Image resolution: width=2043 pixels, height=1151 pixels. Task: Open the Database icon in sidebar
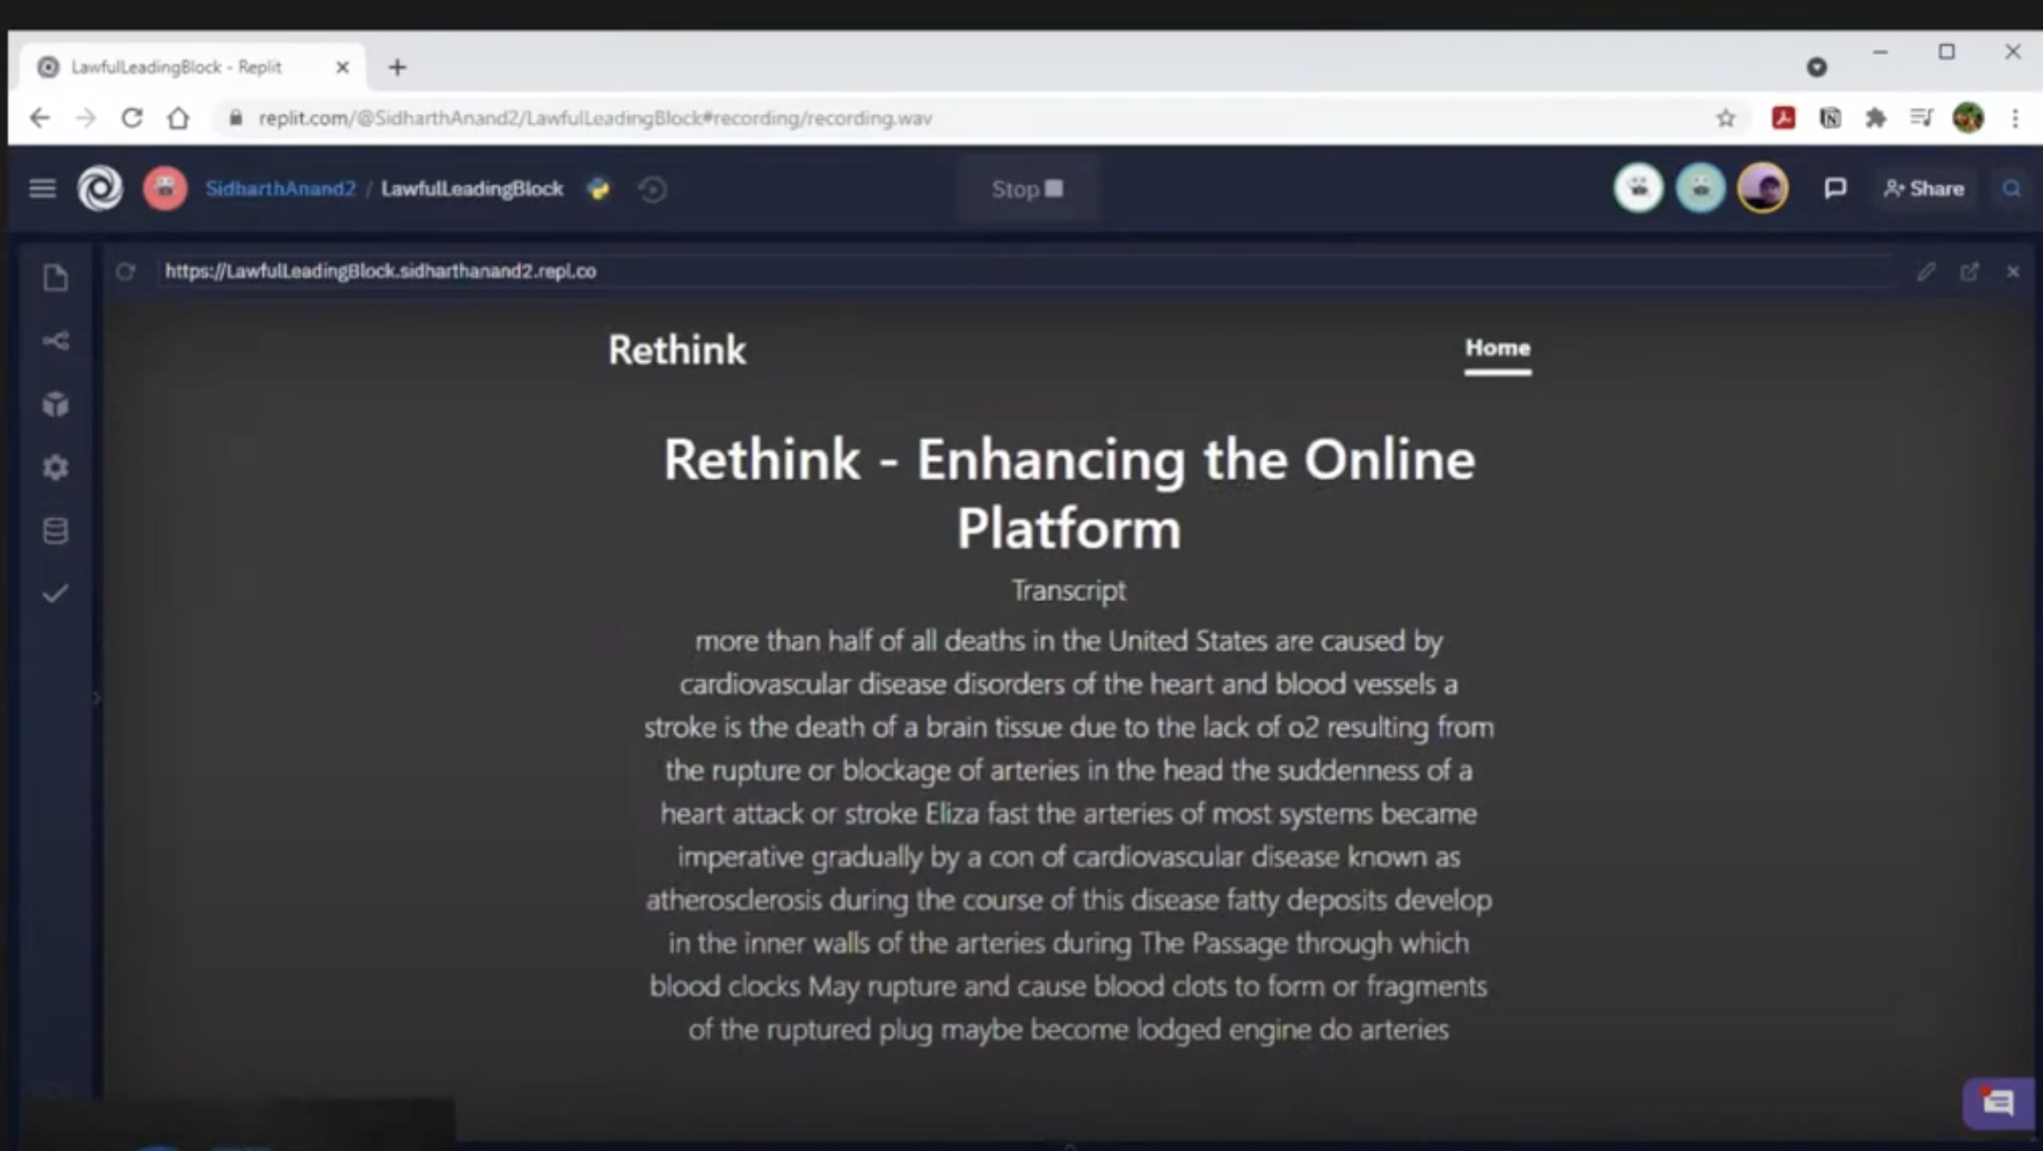point(55,530)
